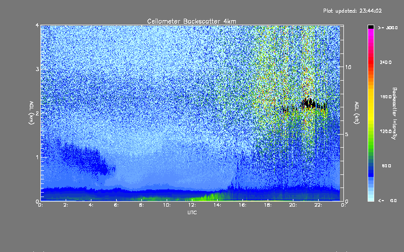Click the "60.0" colorbar value
404x252 pixels.
pos(386,166)
